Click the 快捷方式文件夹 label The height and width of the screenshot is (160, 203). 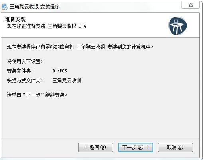25,80
